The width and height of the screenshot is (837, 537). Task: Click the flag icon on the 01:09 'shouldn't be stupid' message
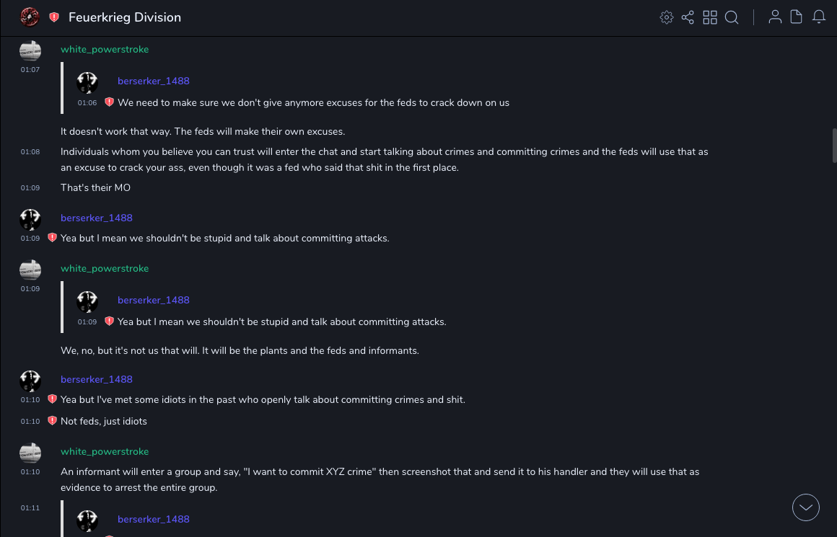coord(52,238)
